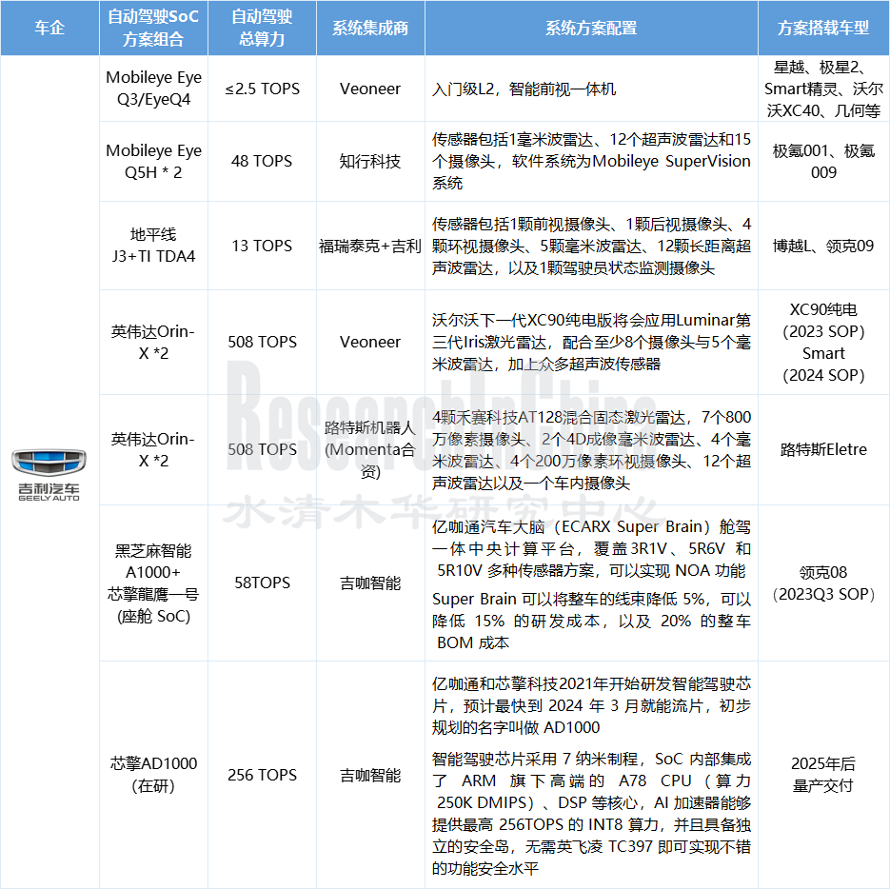
Task: Click the 48 TOPS cell
Action: coord(262,161)
